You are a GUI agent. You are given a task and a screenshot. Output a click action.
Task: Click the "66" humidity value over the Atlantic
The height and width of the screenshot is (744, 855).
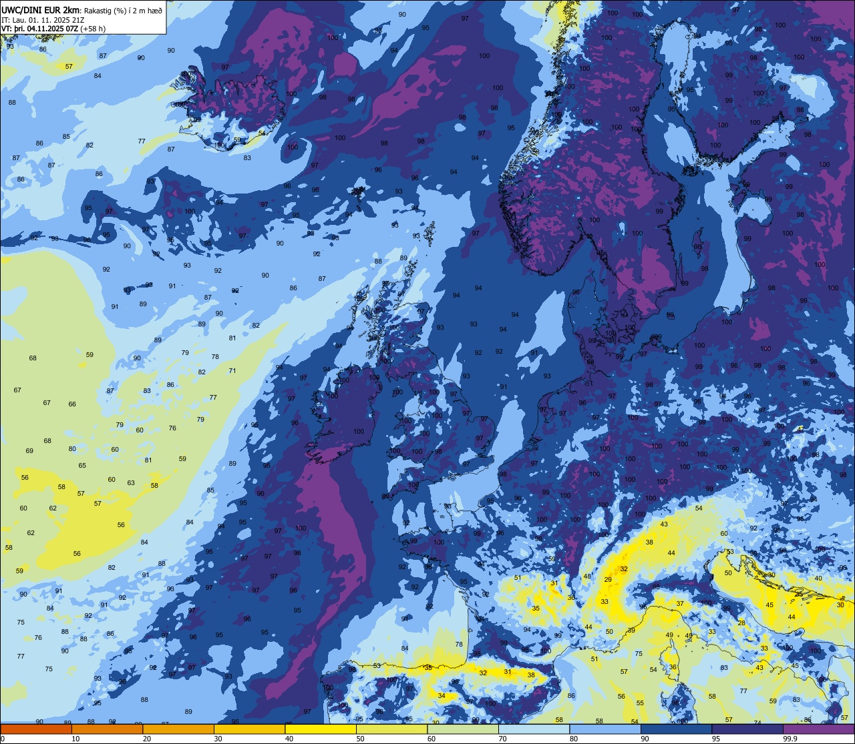(x=72, y=404)
